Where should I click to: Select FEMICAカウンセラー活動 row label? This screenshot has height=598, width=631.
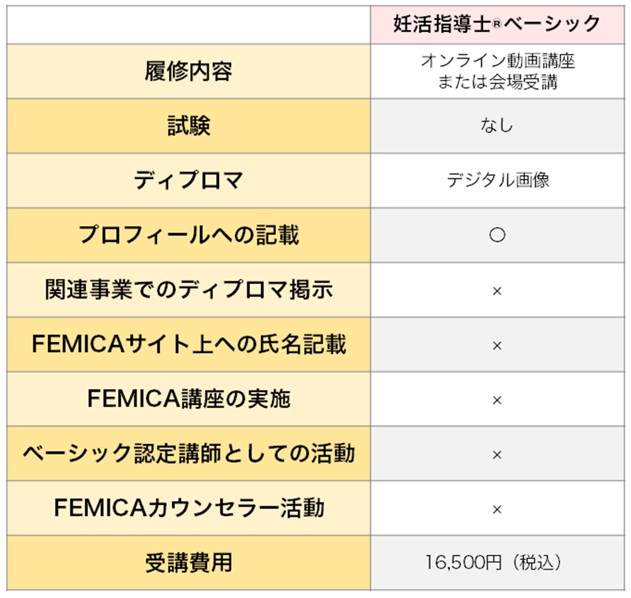tap(188, 507)
